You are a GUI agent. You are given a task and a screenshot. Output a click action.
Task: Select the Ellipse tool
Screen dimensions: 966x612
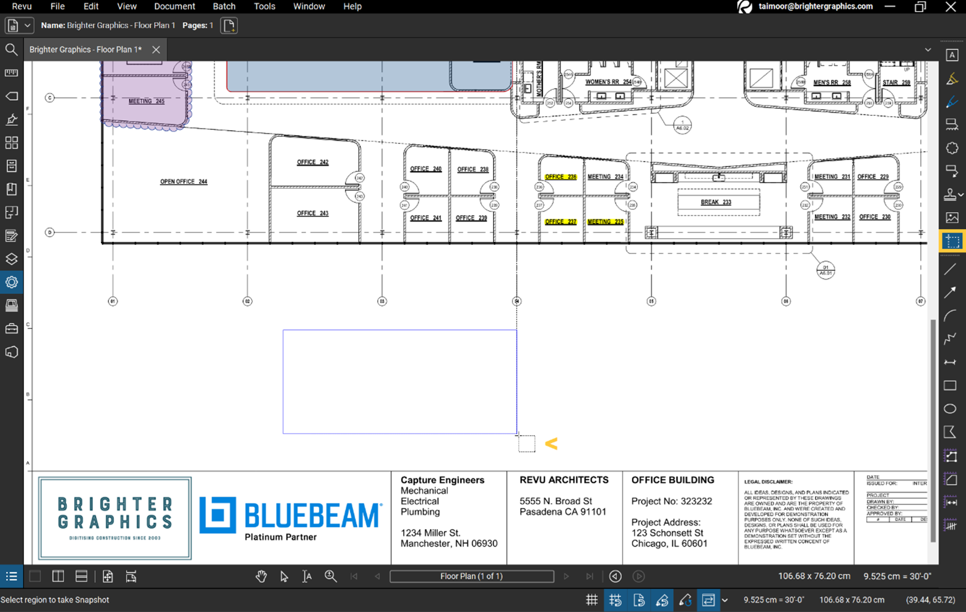coord(950,409)
